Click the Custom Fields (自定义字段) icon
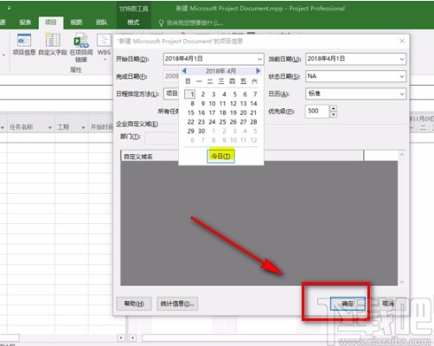 pyautogui.click(x=53, y=44)
